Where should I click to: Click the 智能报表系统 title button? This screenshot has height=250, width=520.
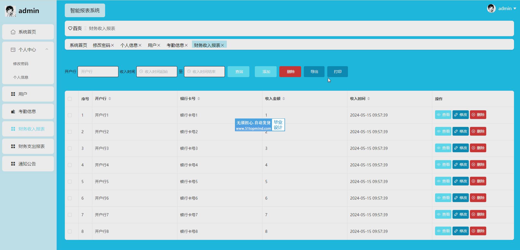85,10
